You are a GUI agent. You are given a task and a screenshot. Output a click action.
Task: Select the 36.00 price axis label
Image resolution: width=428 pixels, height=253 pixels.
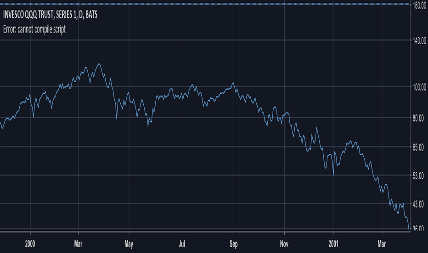coord(418,228)
